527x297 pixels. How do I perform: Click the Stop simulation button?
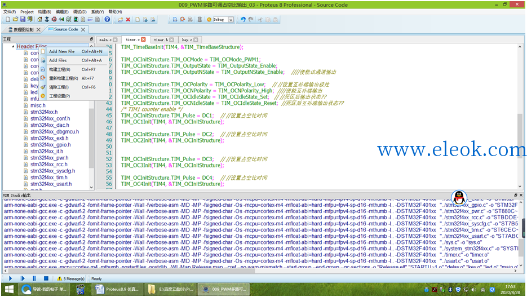(x=46, y=278)
